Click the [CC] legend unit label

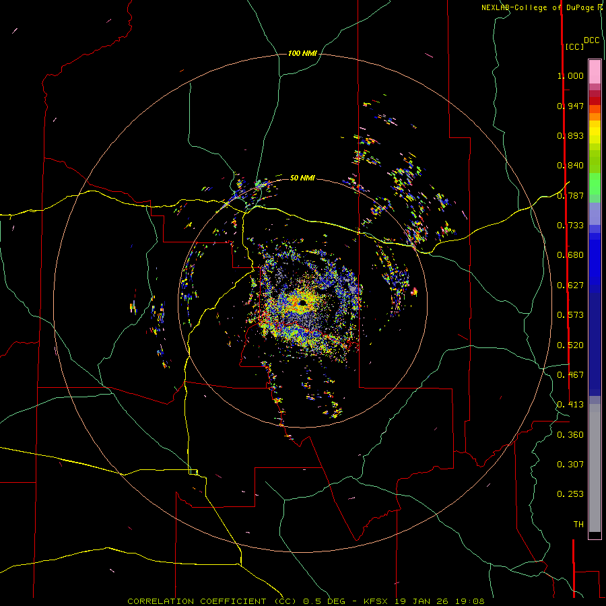pyautogui.click(x=574, y=46)
